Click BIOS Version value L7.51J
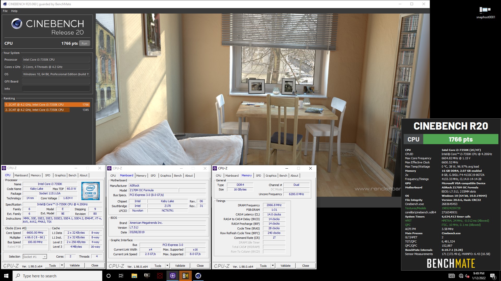Viewport: 501px width, 281px height. pyautogui.click(x=168, y=228)
